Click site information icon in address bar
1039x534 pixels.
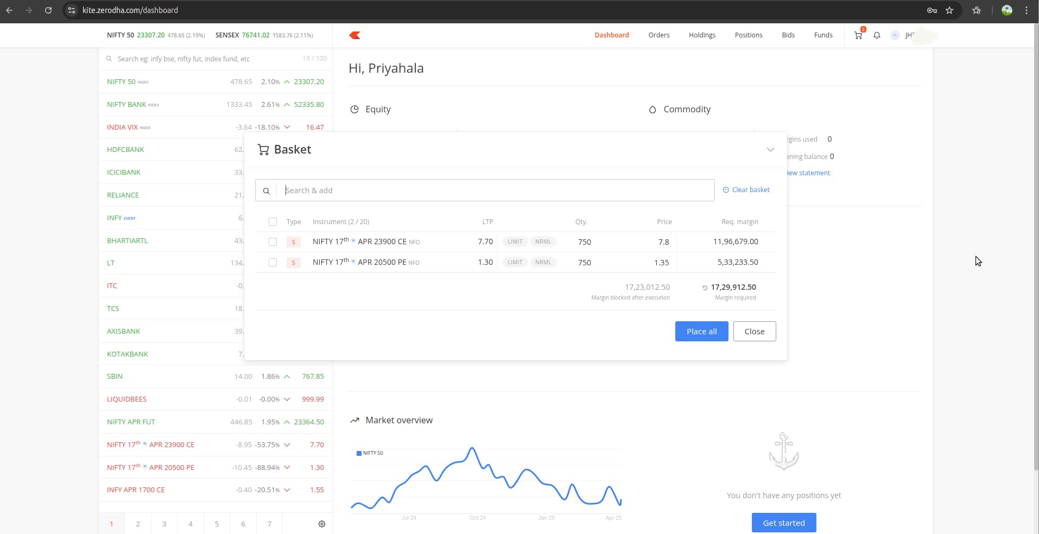click(x=72, y=10)
